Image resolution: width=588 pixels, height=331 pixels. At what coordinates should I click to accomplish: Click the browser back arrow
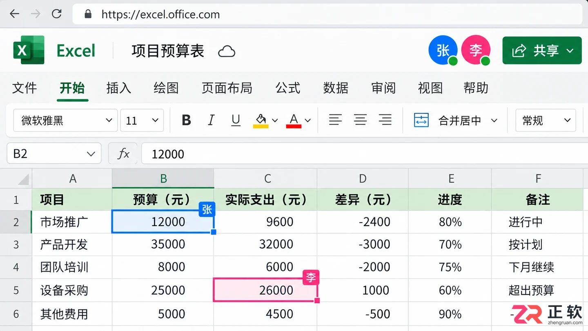pos(15,14)
